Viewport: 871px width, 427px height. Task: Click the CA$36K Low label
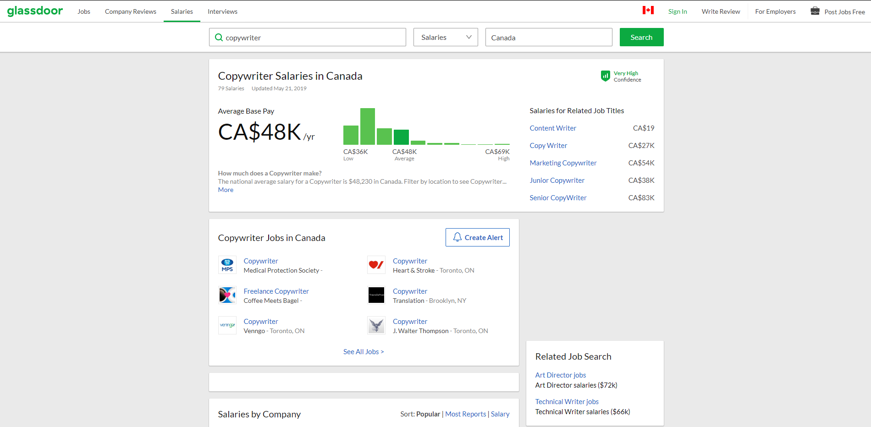355,154
